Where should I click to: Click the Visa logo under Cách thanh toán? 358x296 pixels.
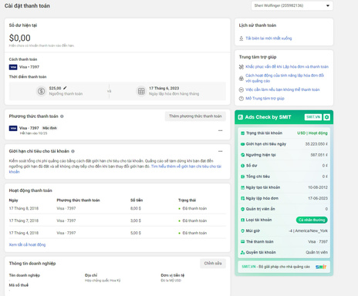tap(13, 67)
